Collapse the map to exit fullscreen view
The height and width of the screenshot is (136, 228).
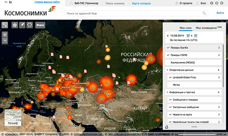click(5, 25)
